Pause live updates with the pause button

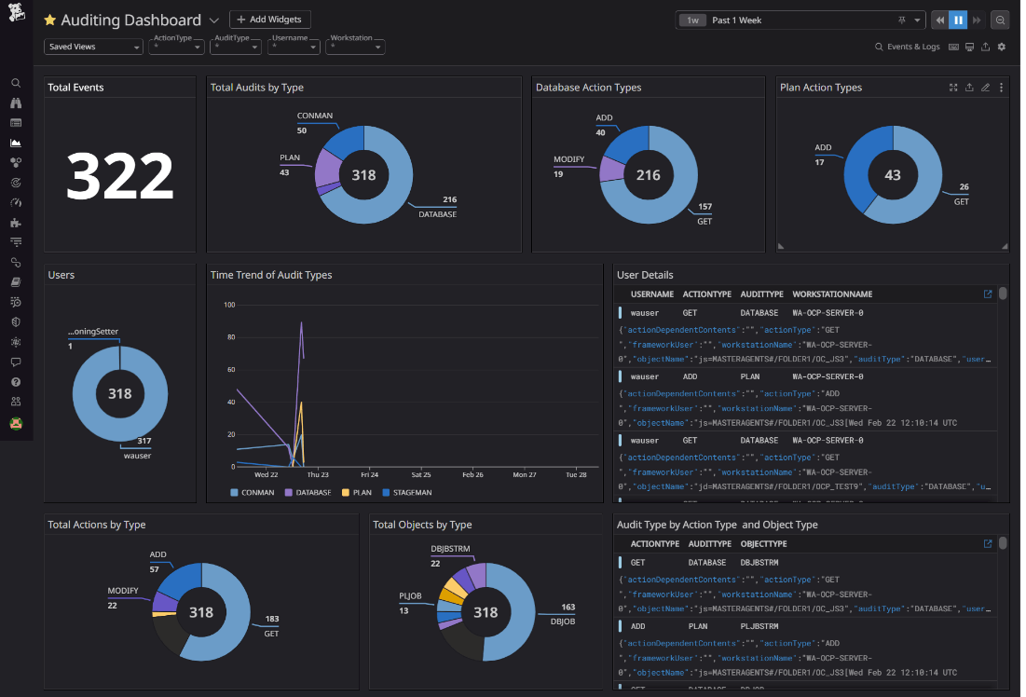(x=958, y=20)
